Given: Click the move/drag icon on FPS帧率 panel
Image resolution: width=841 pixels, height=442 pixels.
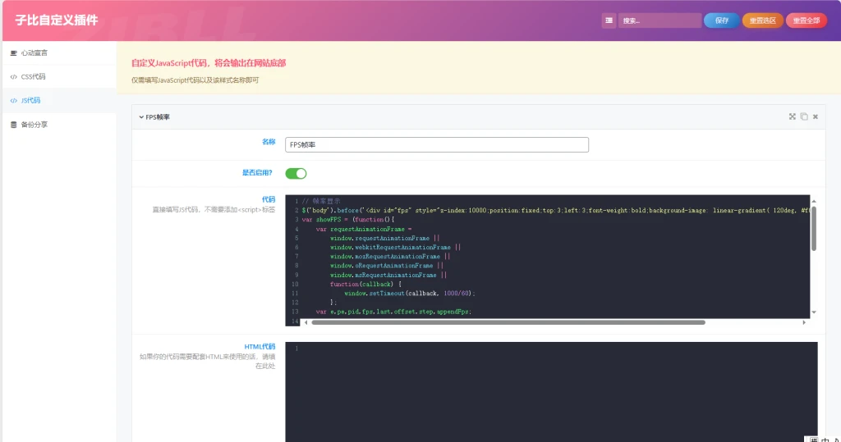Looking at the screenshot, I should click(793, 116).
